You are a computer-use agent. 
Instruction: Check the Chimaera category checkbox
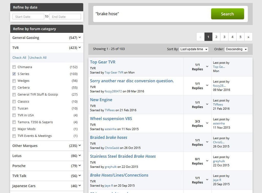click(14, 67)
